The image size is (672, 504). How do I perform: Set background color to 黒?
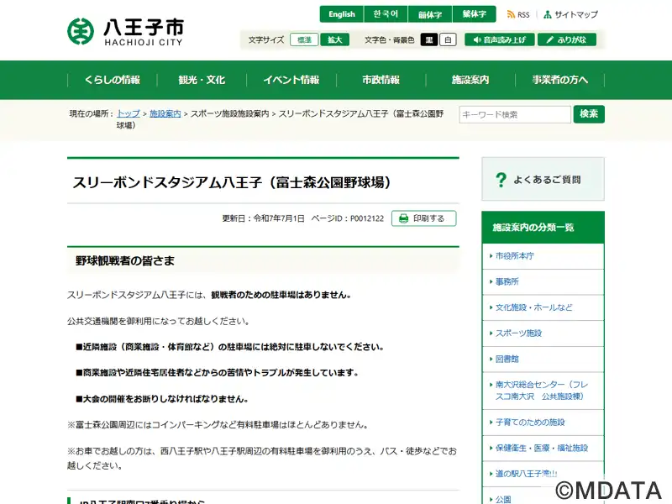click(429, 39)
